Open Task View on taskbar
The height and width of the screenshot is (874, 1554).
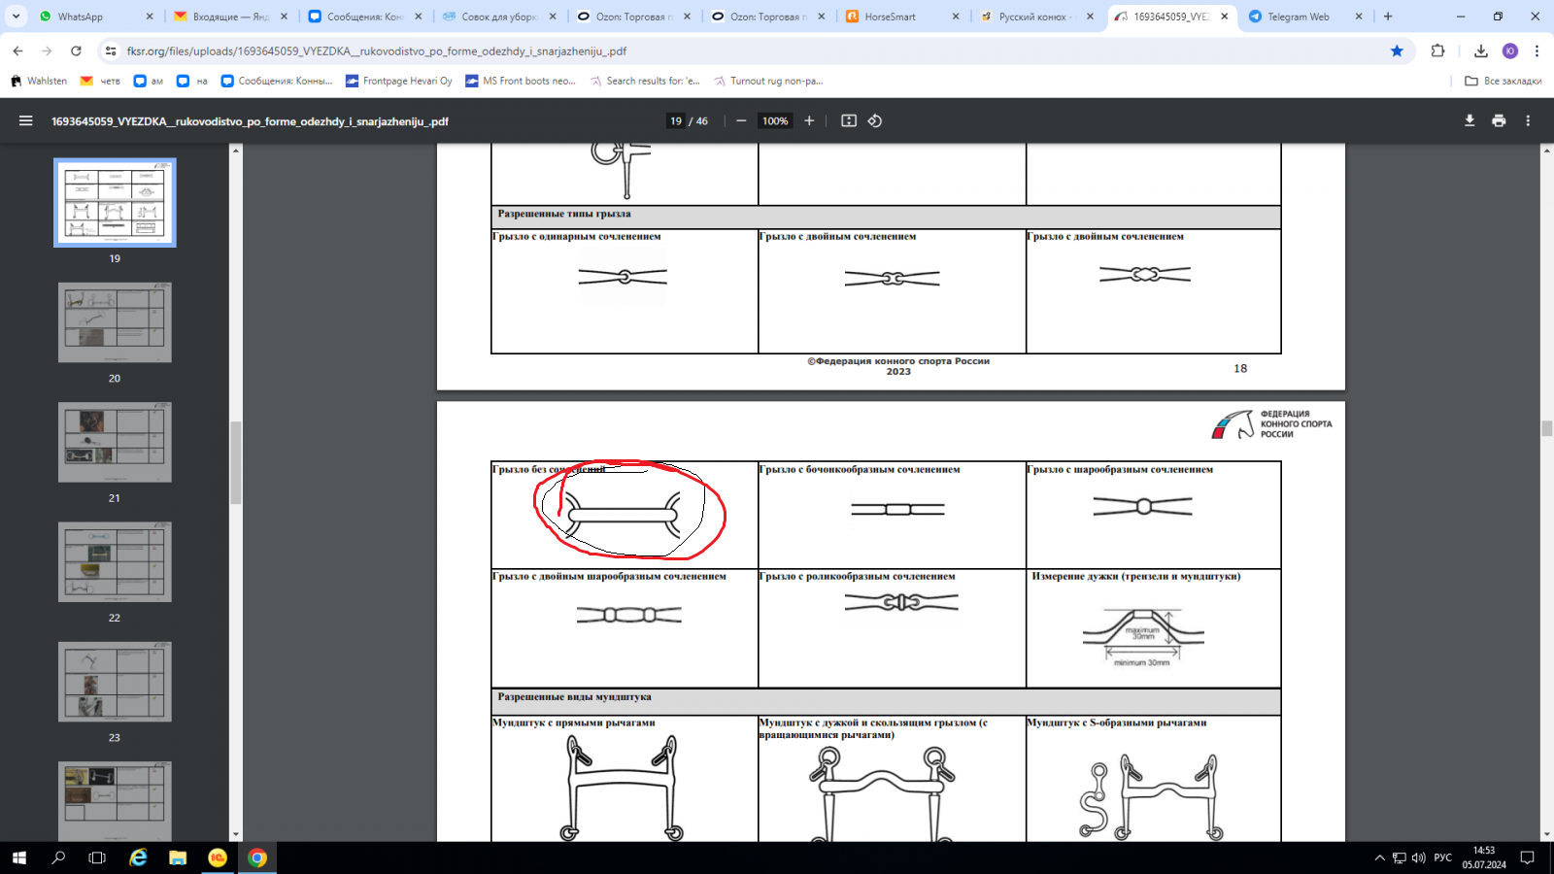click(97, 857)
